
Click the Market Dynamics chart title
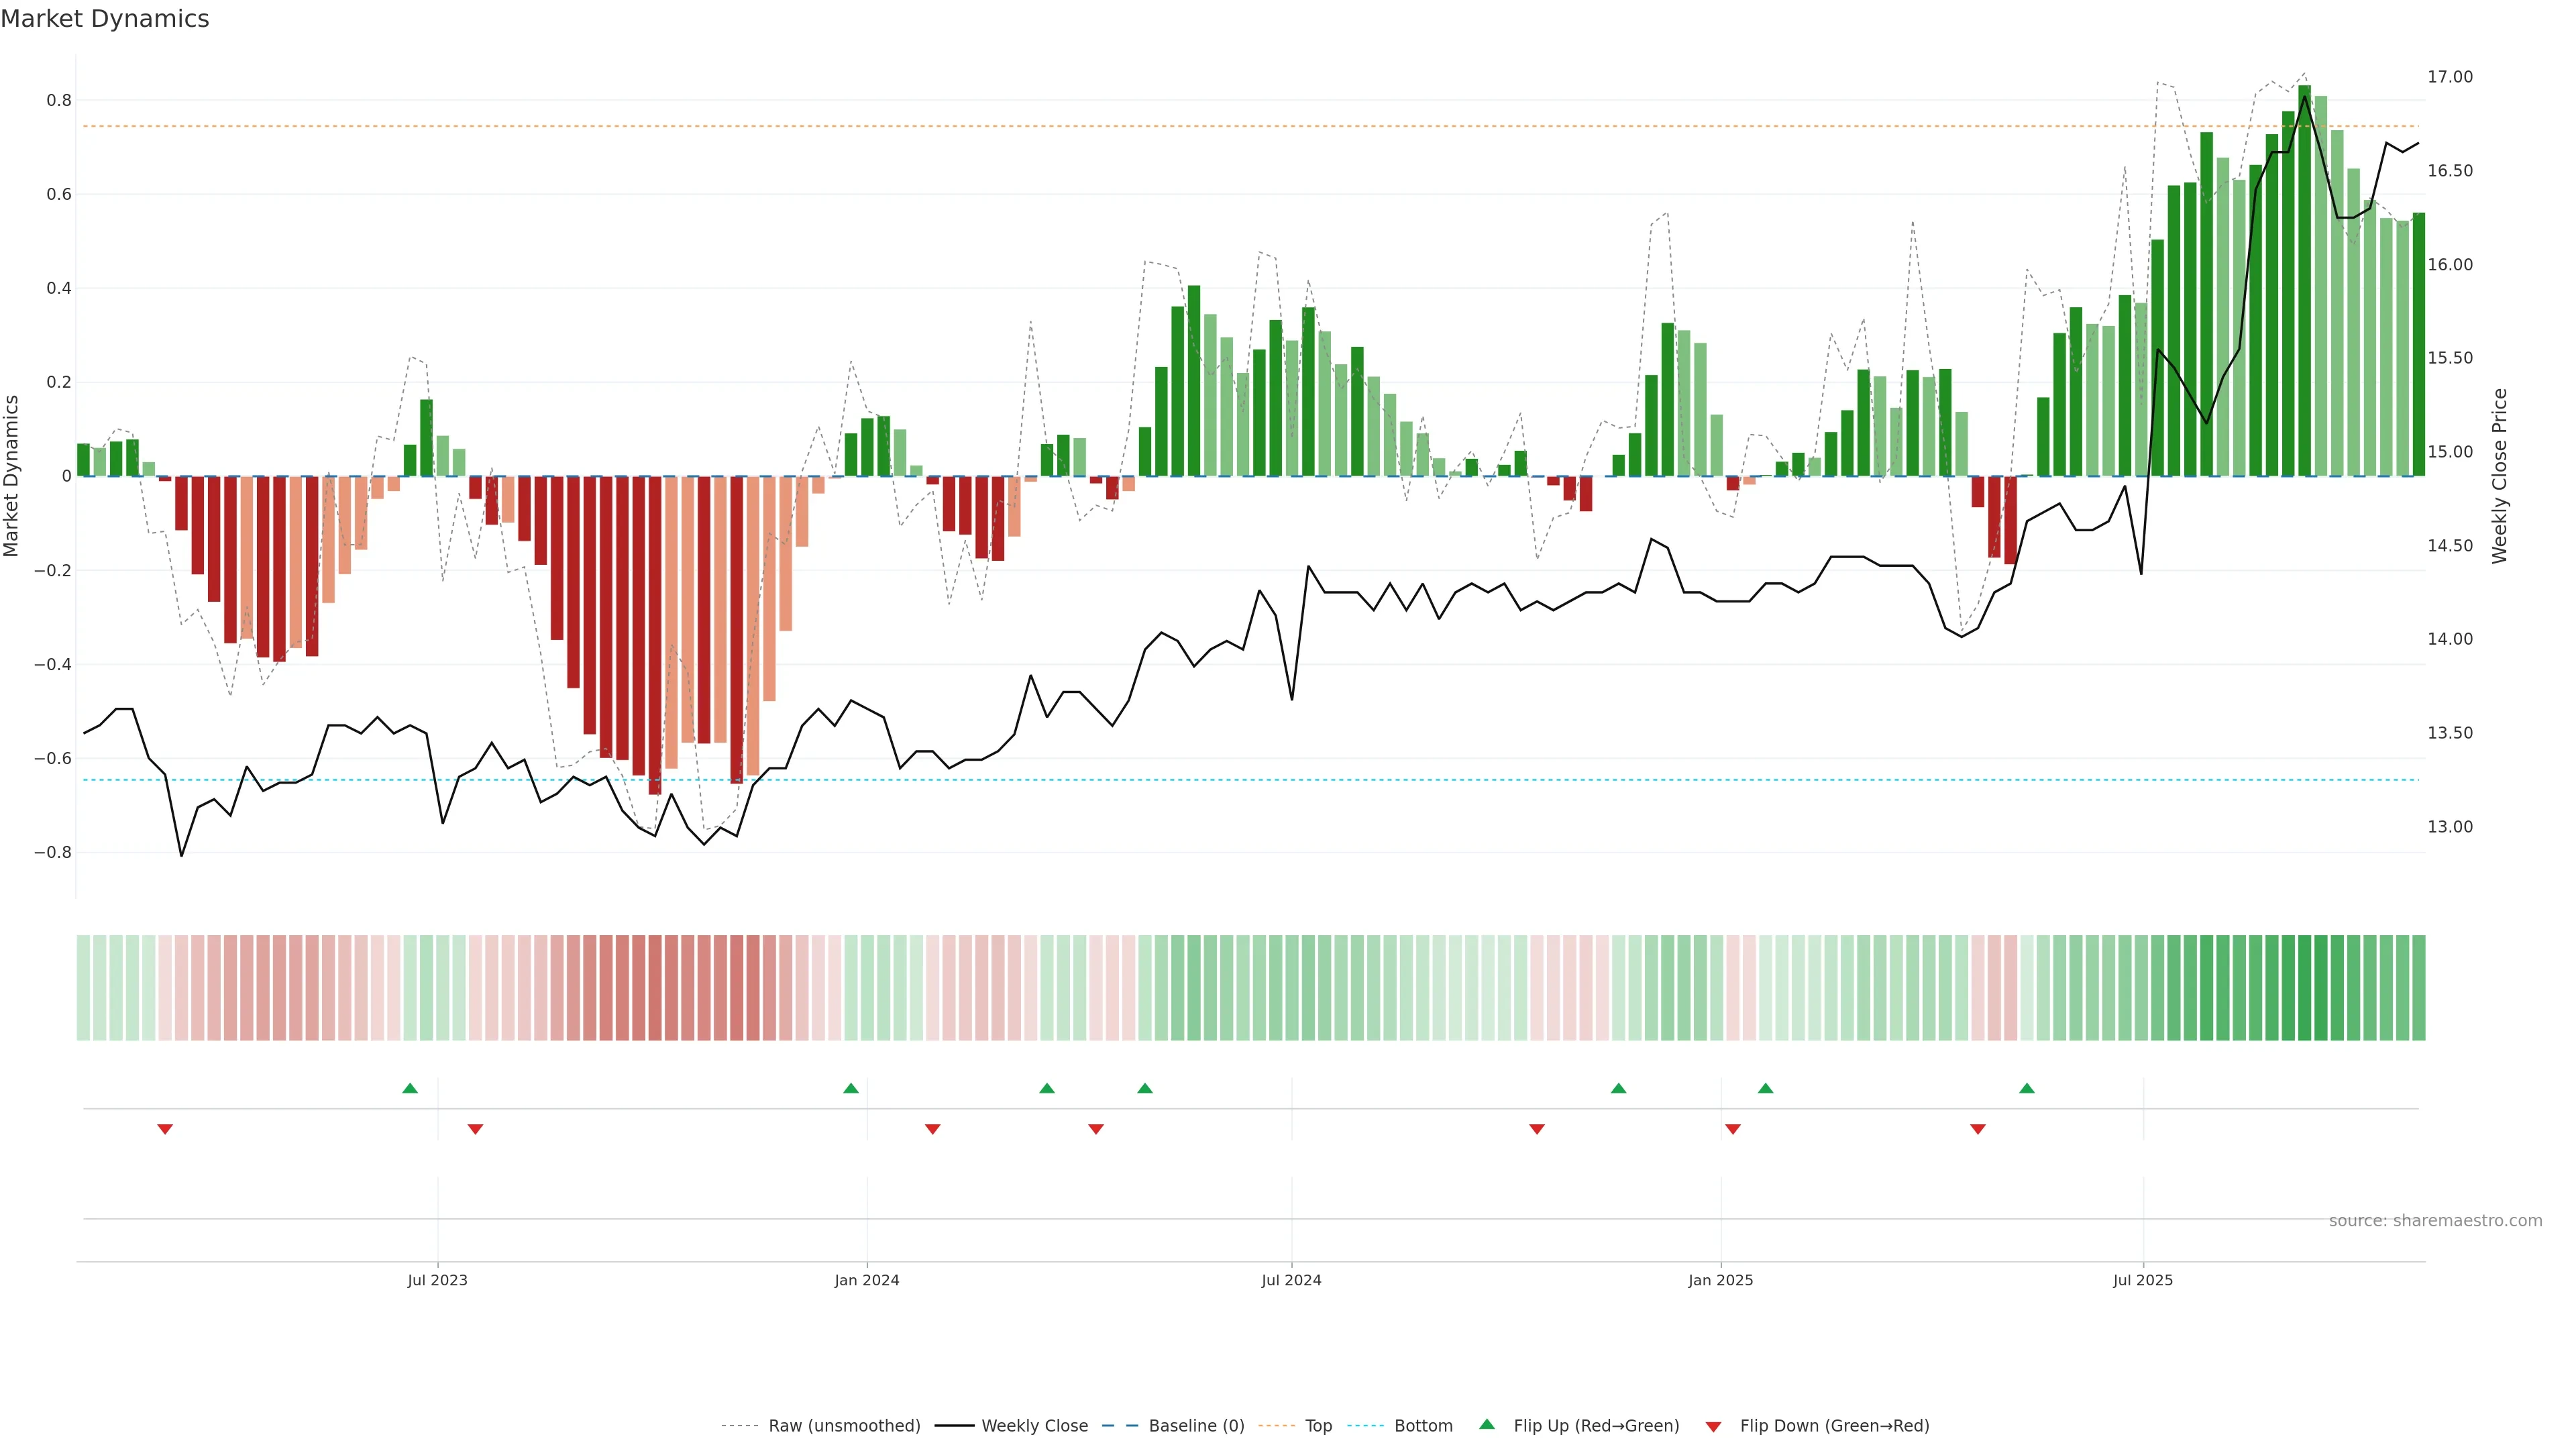pyautogui.click(x=105, y=19)
